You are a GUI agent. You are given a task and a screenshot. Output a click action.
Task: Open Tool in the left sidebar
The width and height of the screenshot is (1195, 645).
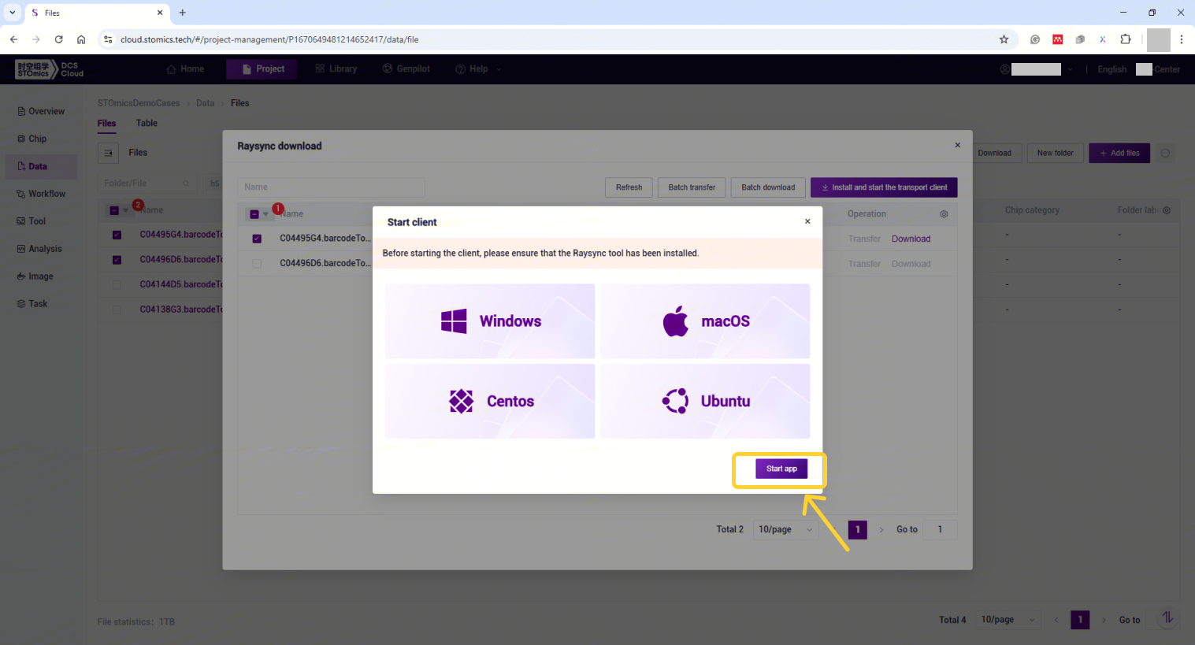point(41,221)
